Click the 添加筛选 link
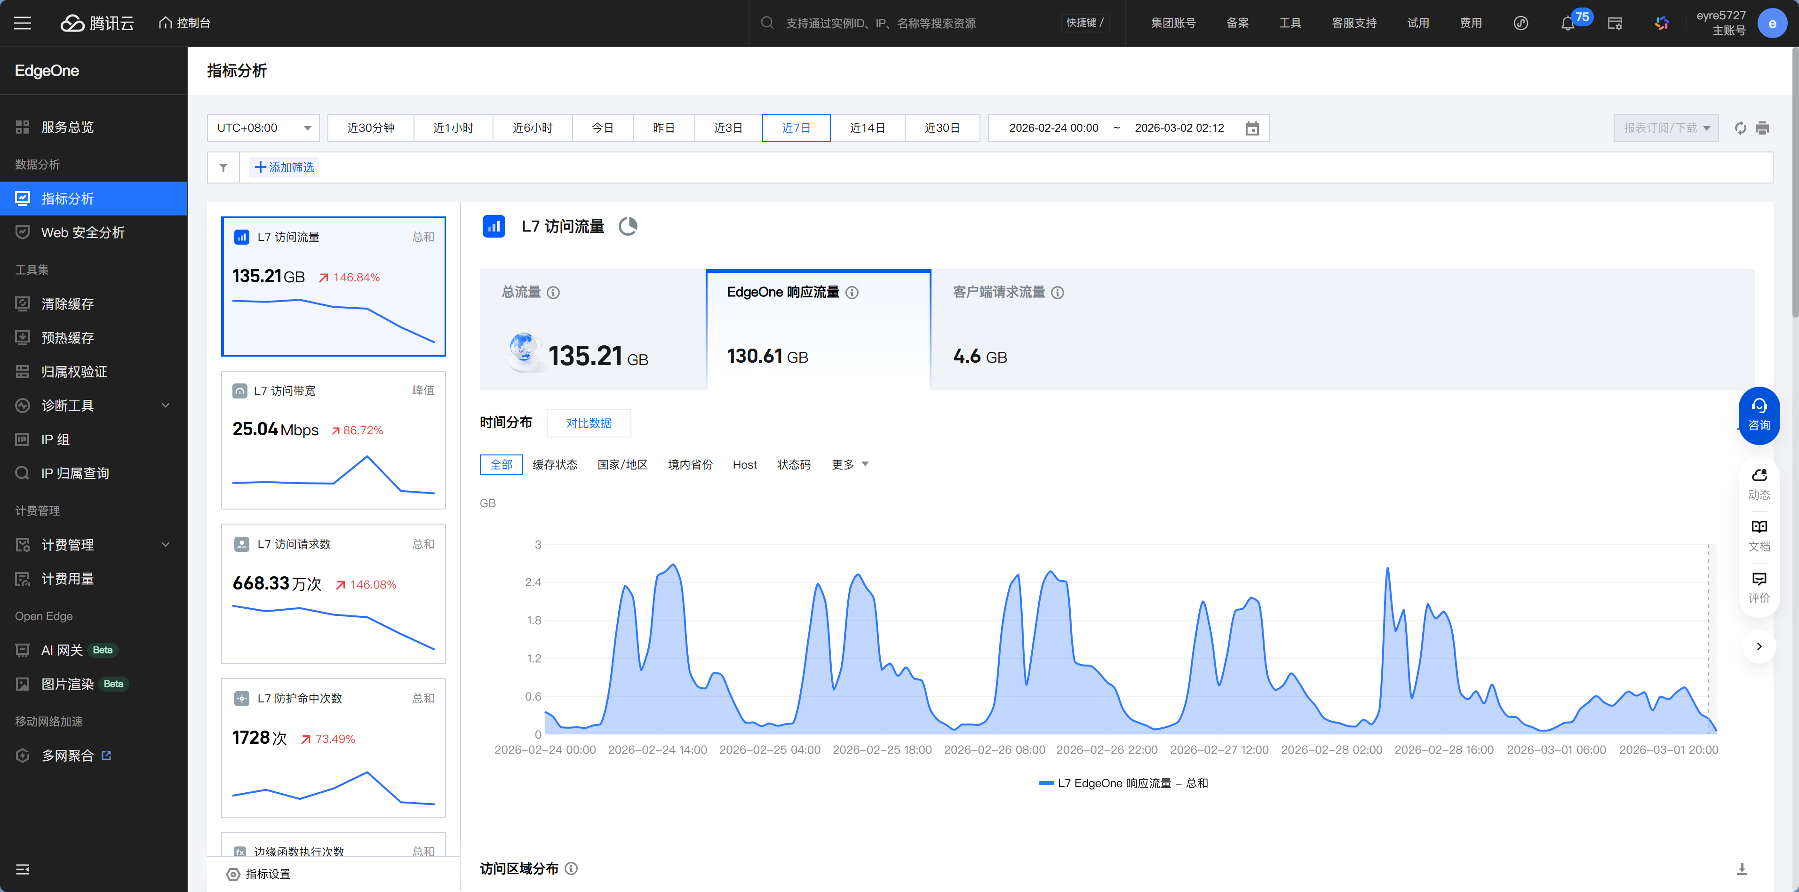Image resolution: width=1799 pixels, height=892 pixels. (x=284, y=167)
